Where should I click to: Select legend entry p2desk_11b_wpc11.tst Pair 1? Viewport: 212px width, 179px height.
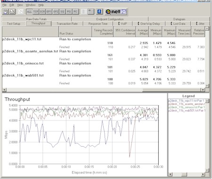[x=186, y=101]
